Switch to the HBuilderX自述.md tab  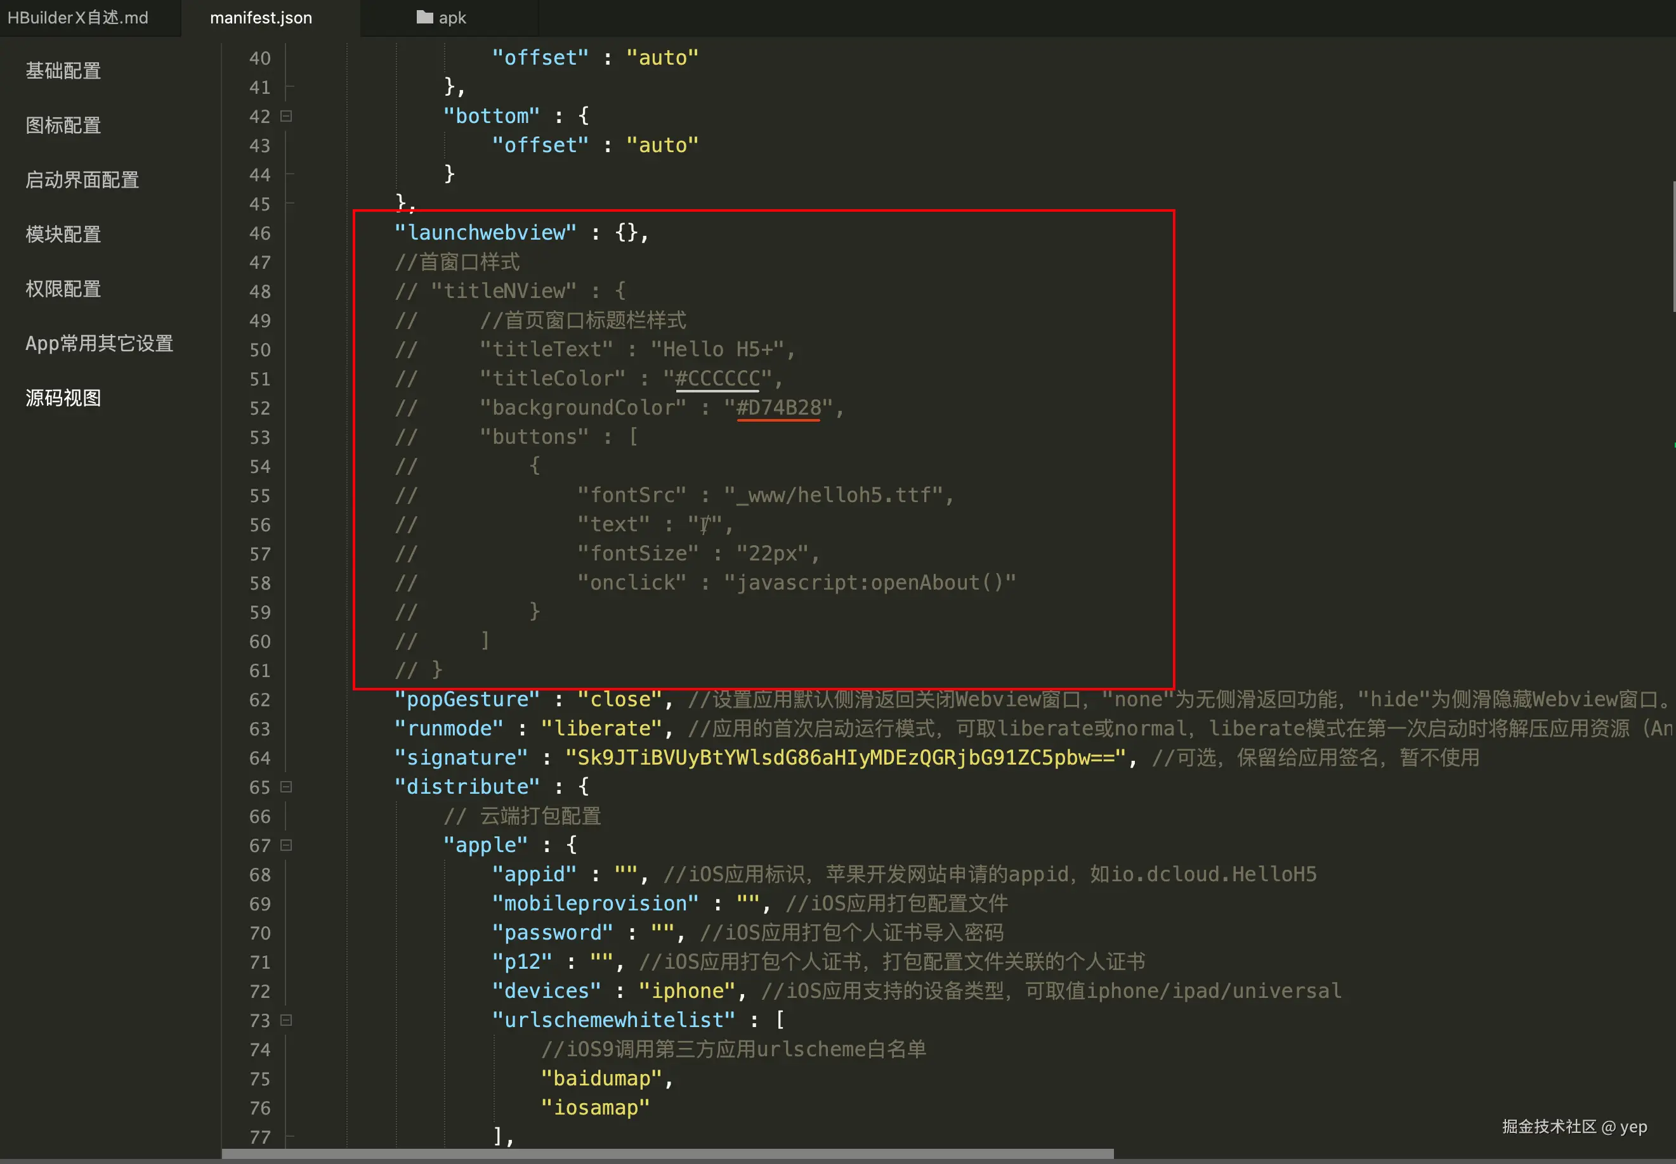coord(78,18)
